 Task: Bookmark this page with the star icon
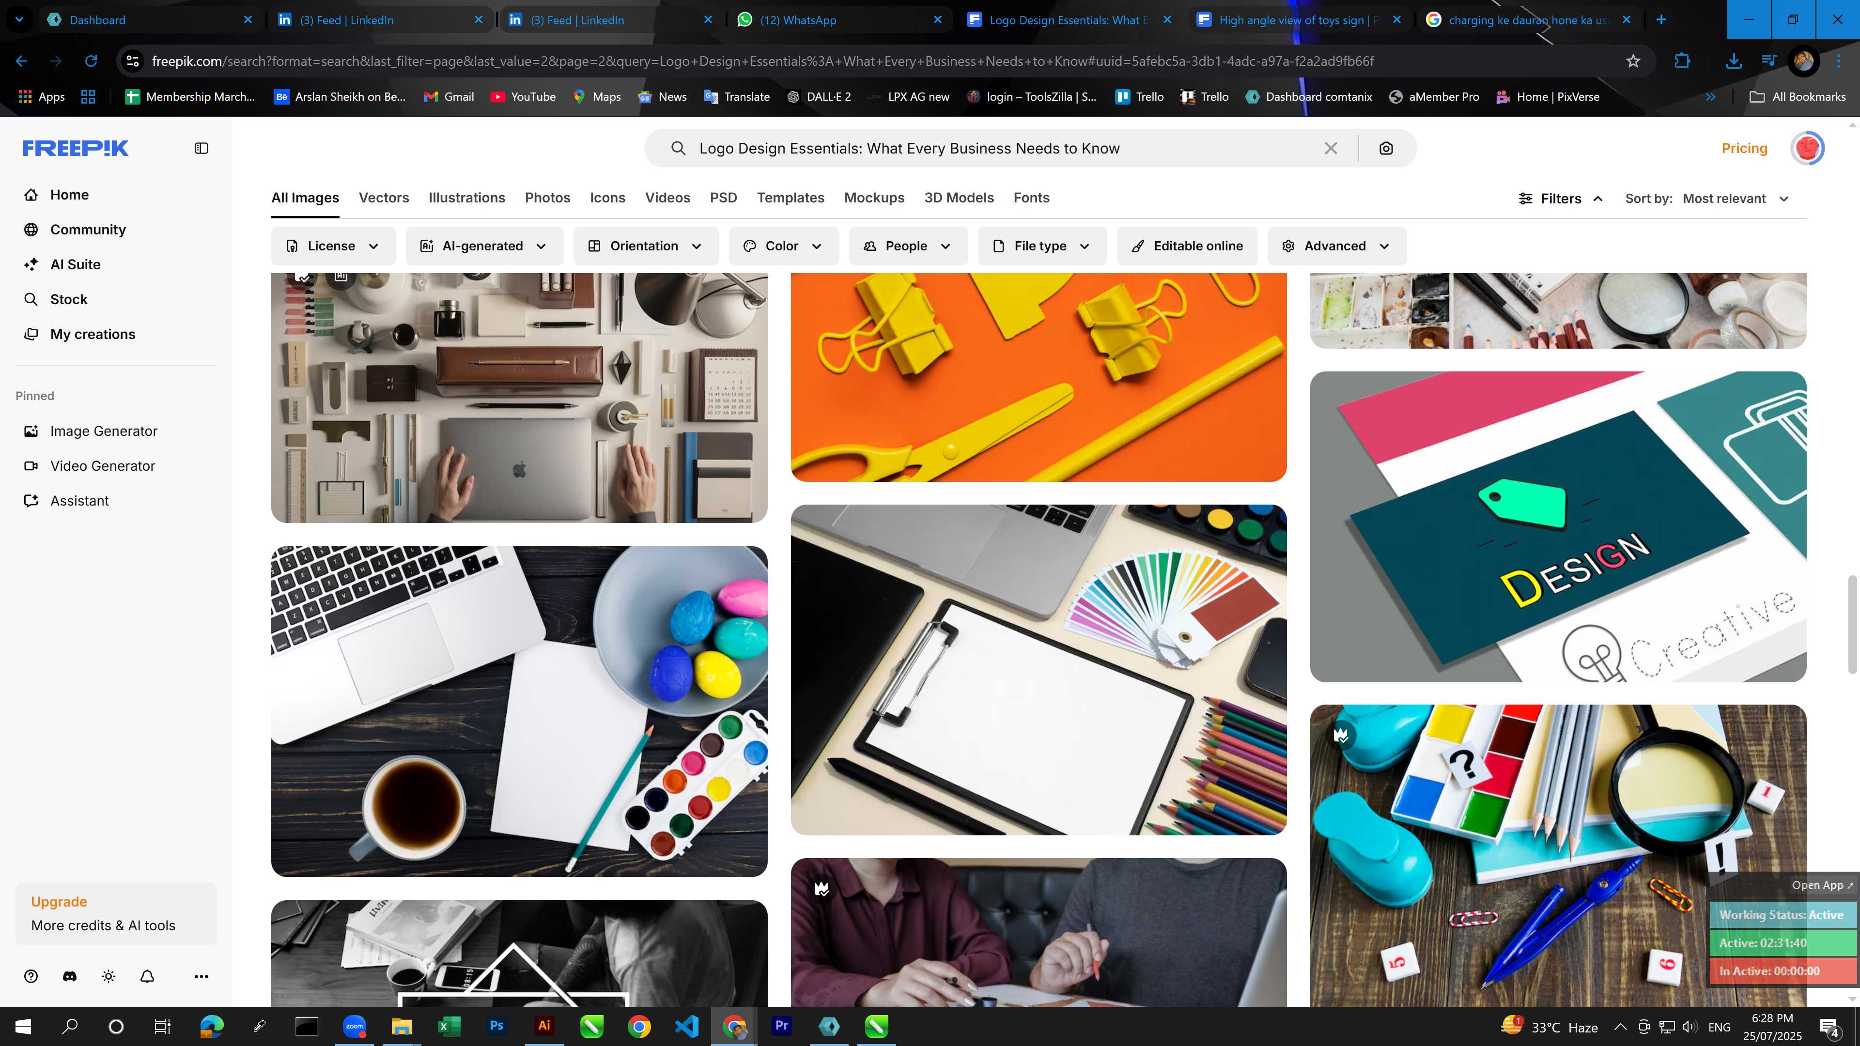click(1633, 61)
